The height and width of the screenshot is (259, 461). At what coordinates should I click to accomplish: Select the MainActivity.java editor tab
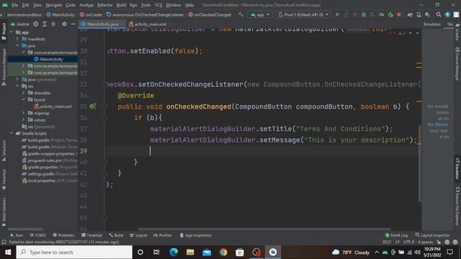[102, 24]
